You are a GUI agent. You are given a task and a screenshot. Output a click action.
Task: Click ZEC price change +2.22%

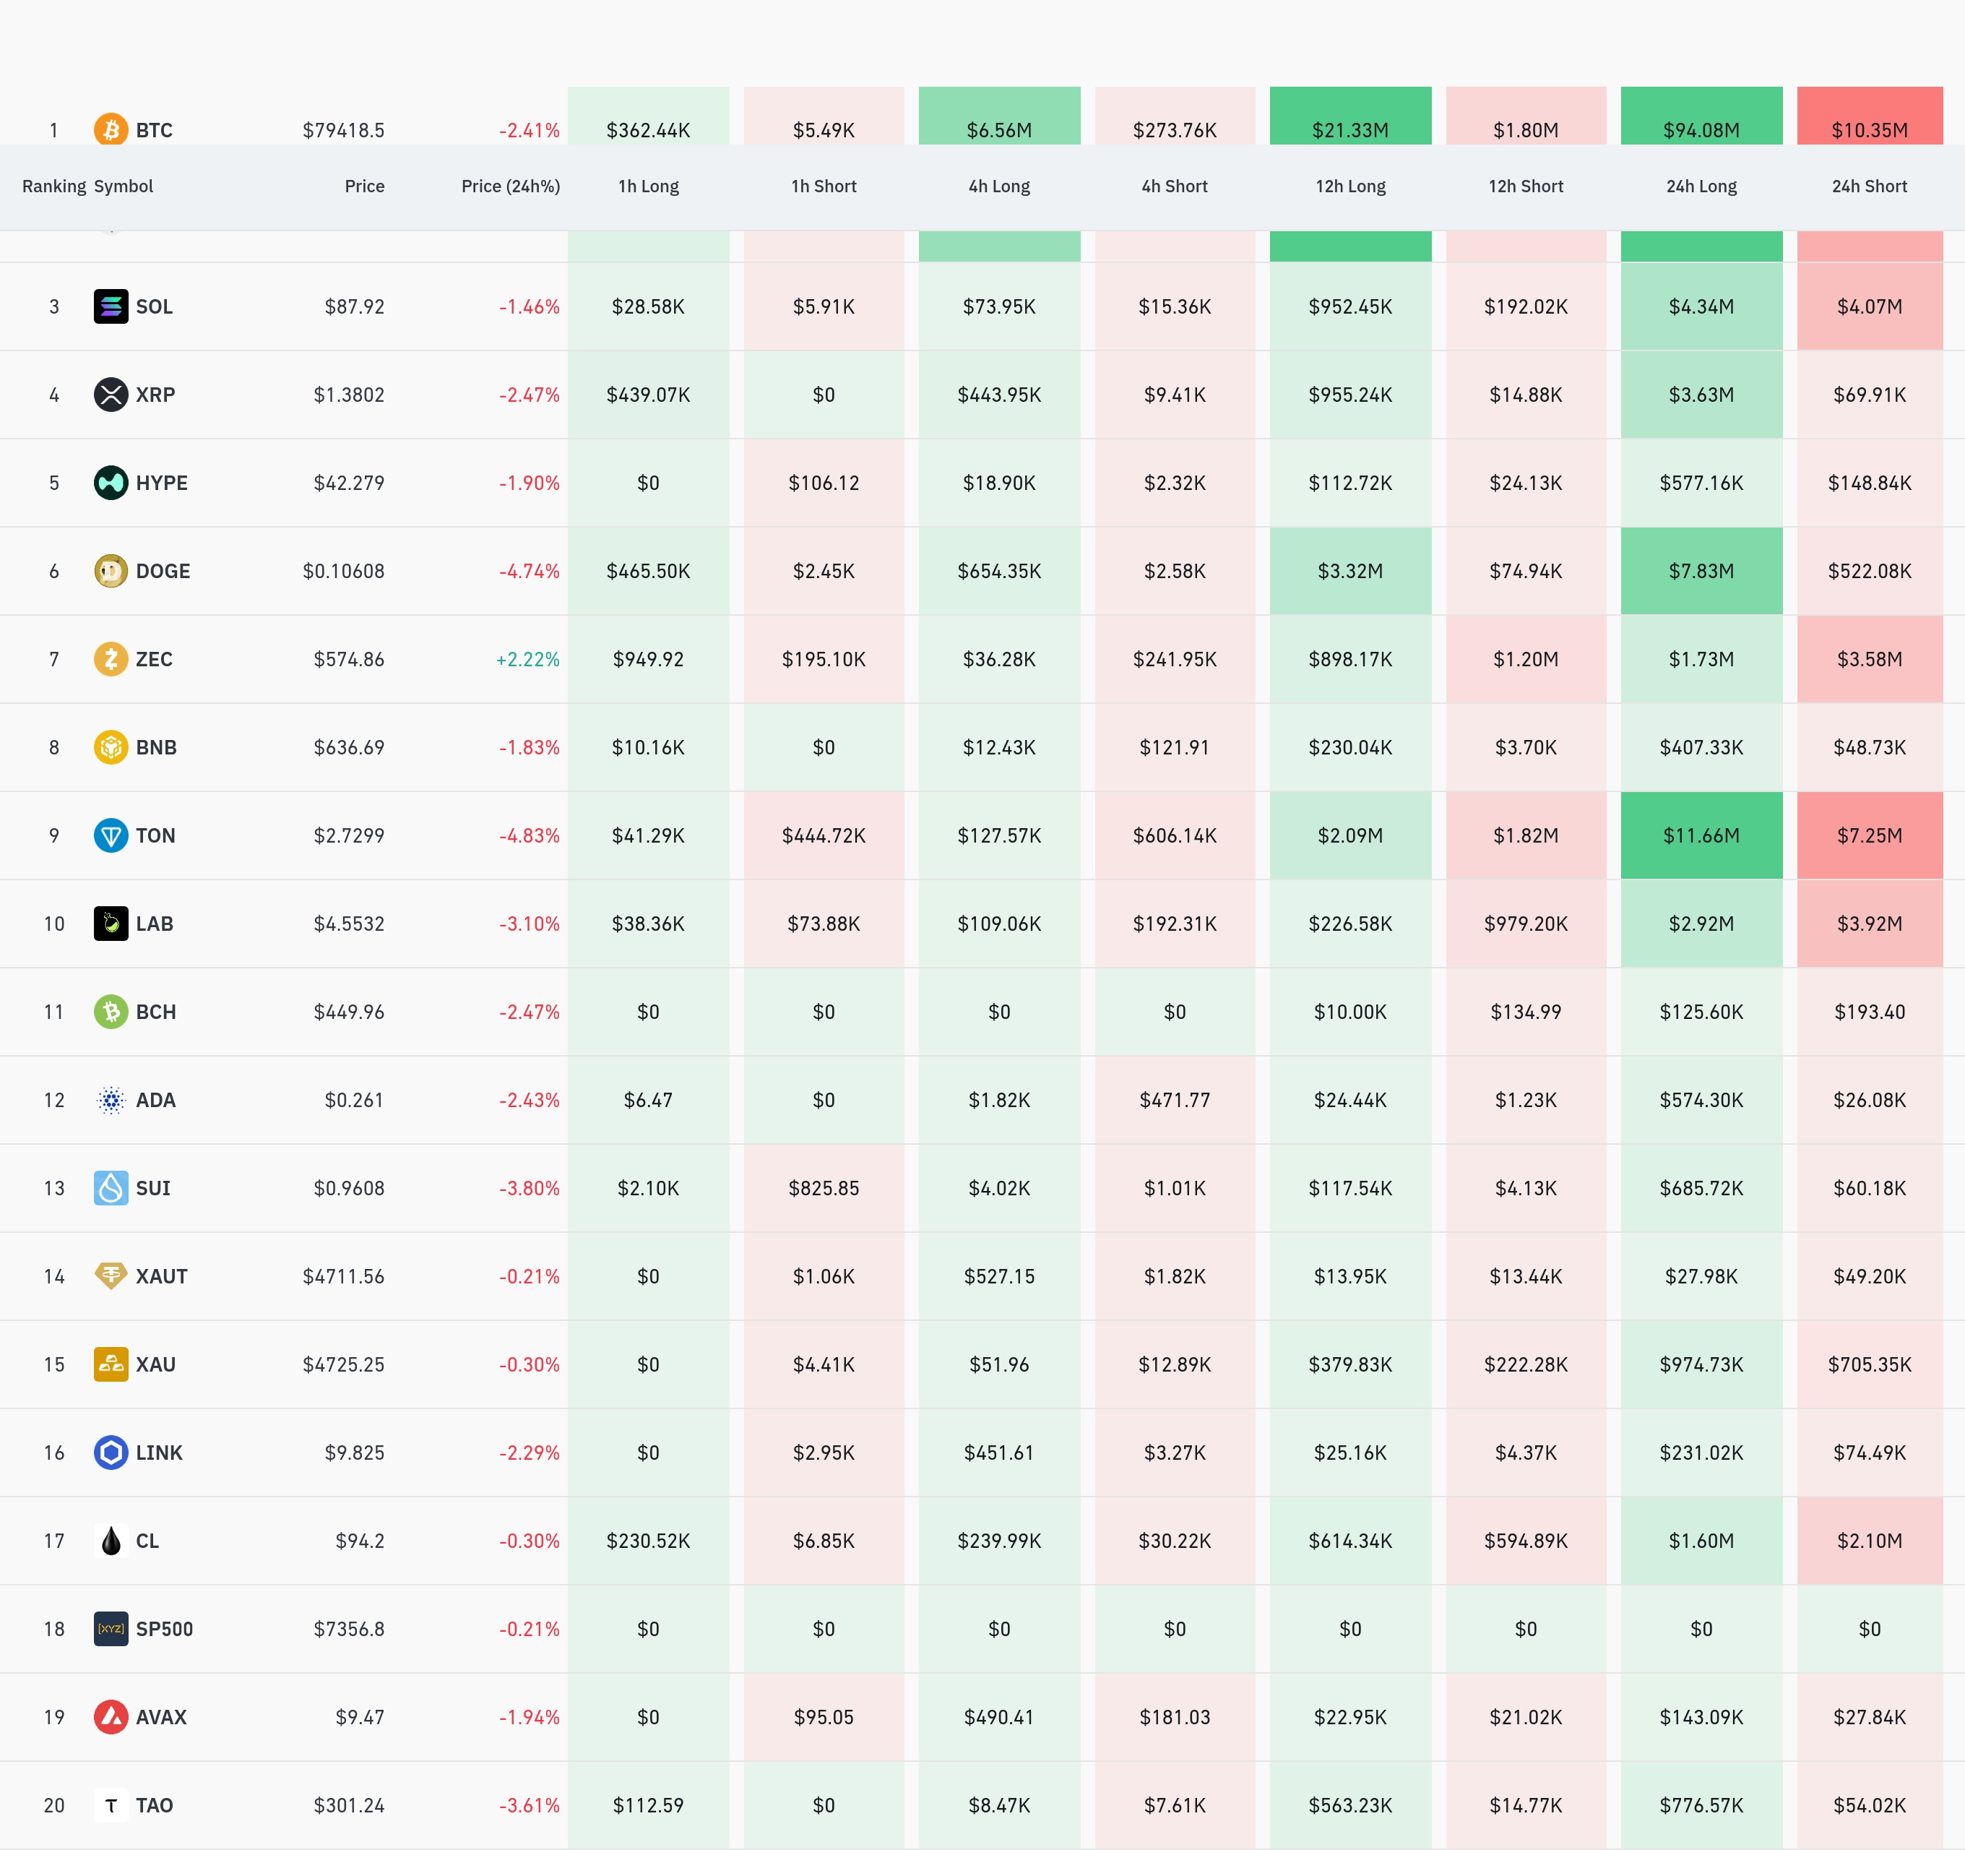(528, 658)
